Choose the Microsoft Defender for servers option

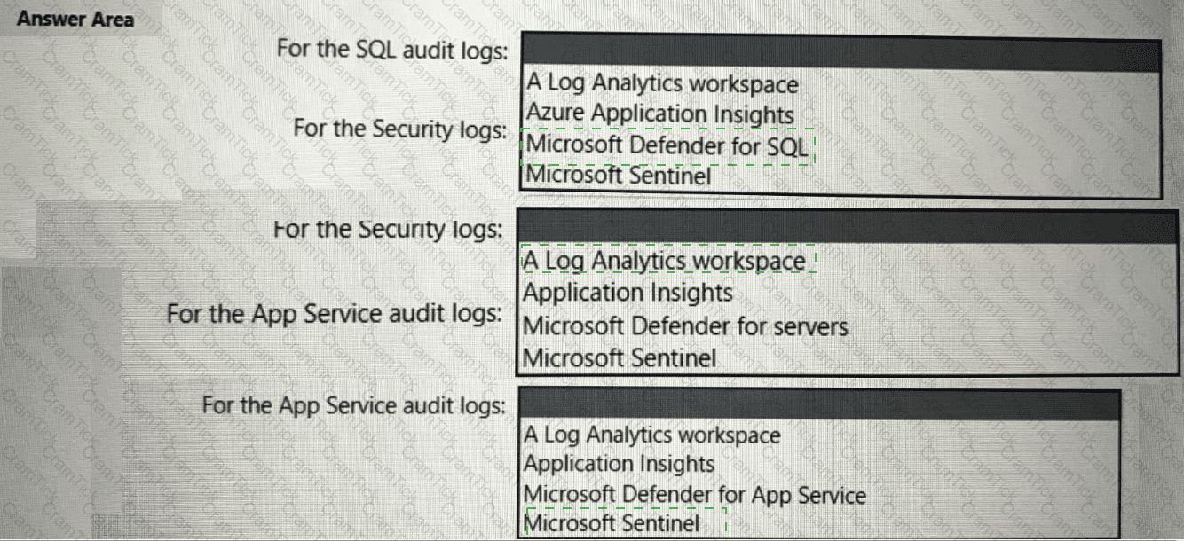(685, 326)
